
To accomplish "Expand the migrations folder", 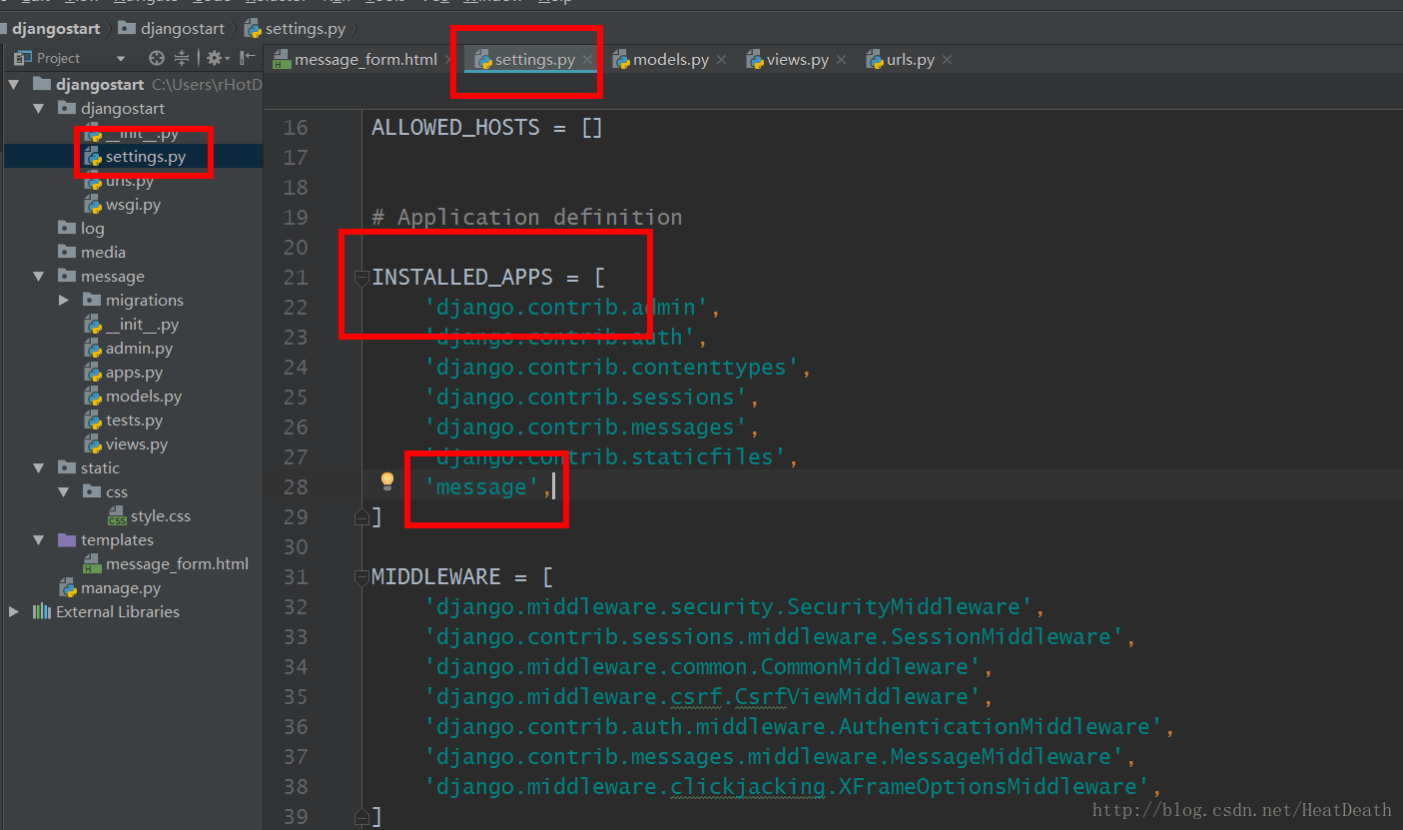I will pos(64,300).
